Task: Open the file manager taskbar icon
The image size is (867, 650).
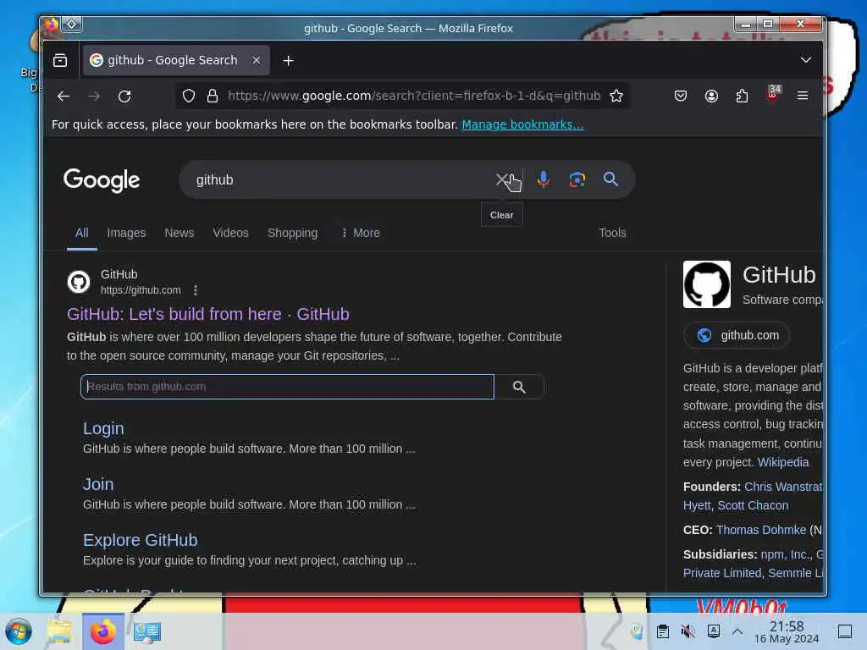Action: (x=59, y=631)
